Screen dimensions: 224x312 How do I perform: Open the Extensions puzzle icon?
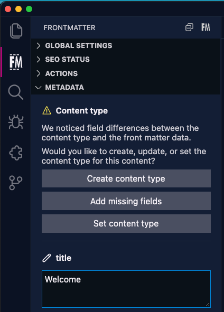click(x=16, y=153)
